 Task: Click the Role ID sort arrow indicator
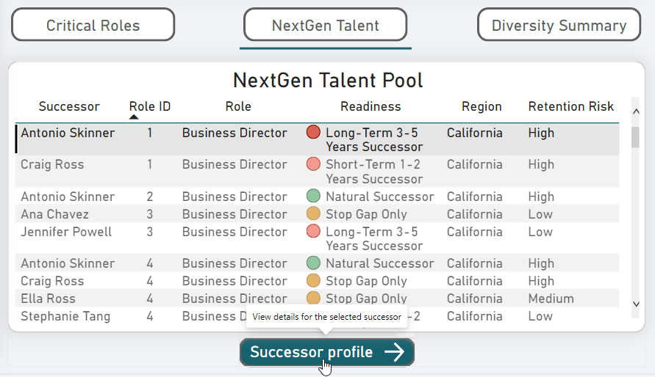(134, 117)
